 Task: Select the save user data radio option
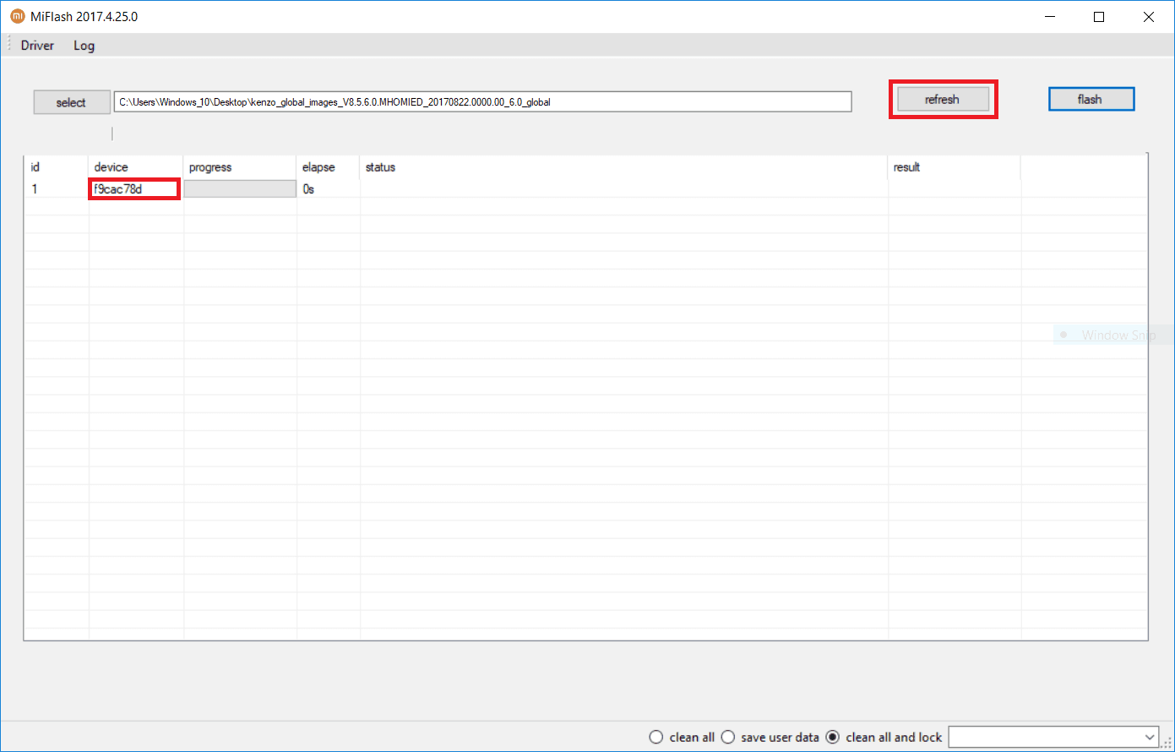pyautogui.click(x=770, y=737)
